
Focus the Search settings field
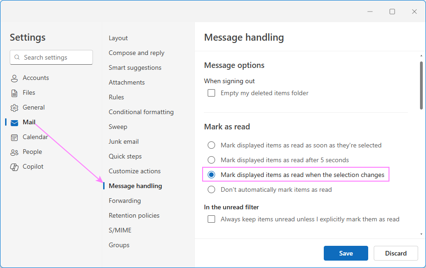pyautogui.click(x=56, y=57)
